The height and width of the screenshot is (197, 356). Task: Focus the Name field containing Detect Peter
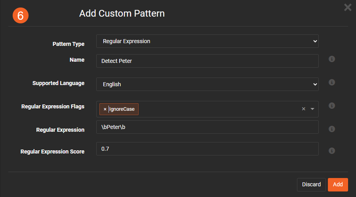tap(207, 61)
